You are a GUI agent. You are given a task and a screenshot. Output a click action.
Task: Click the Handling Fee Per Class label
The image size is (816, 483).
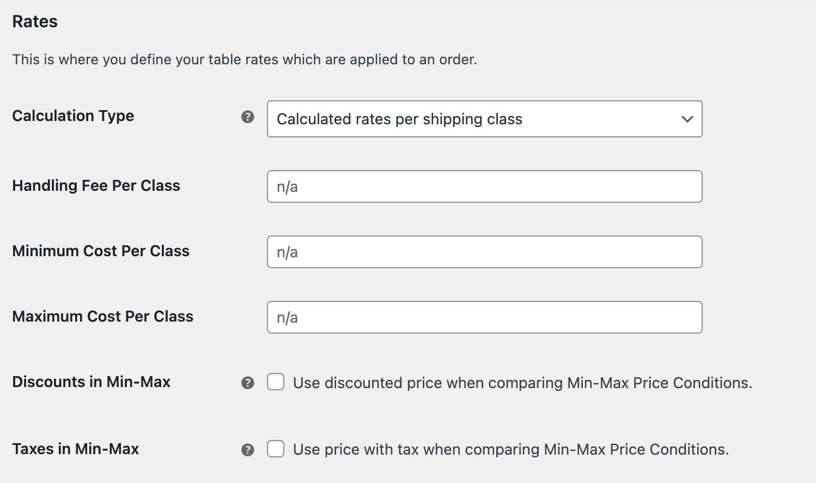click(96, 186)
